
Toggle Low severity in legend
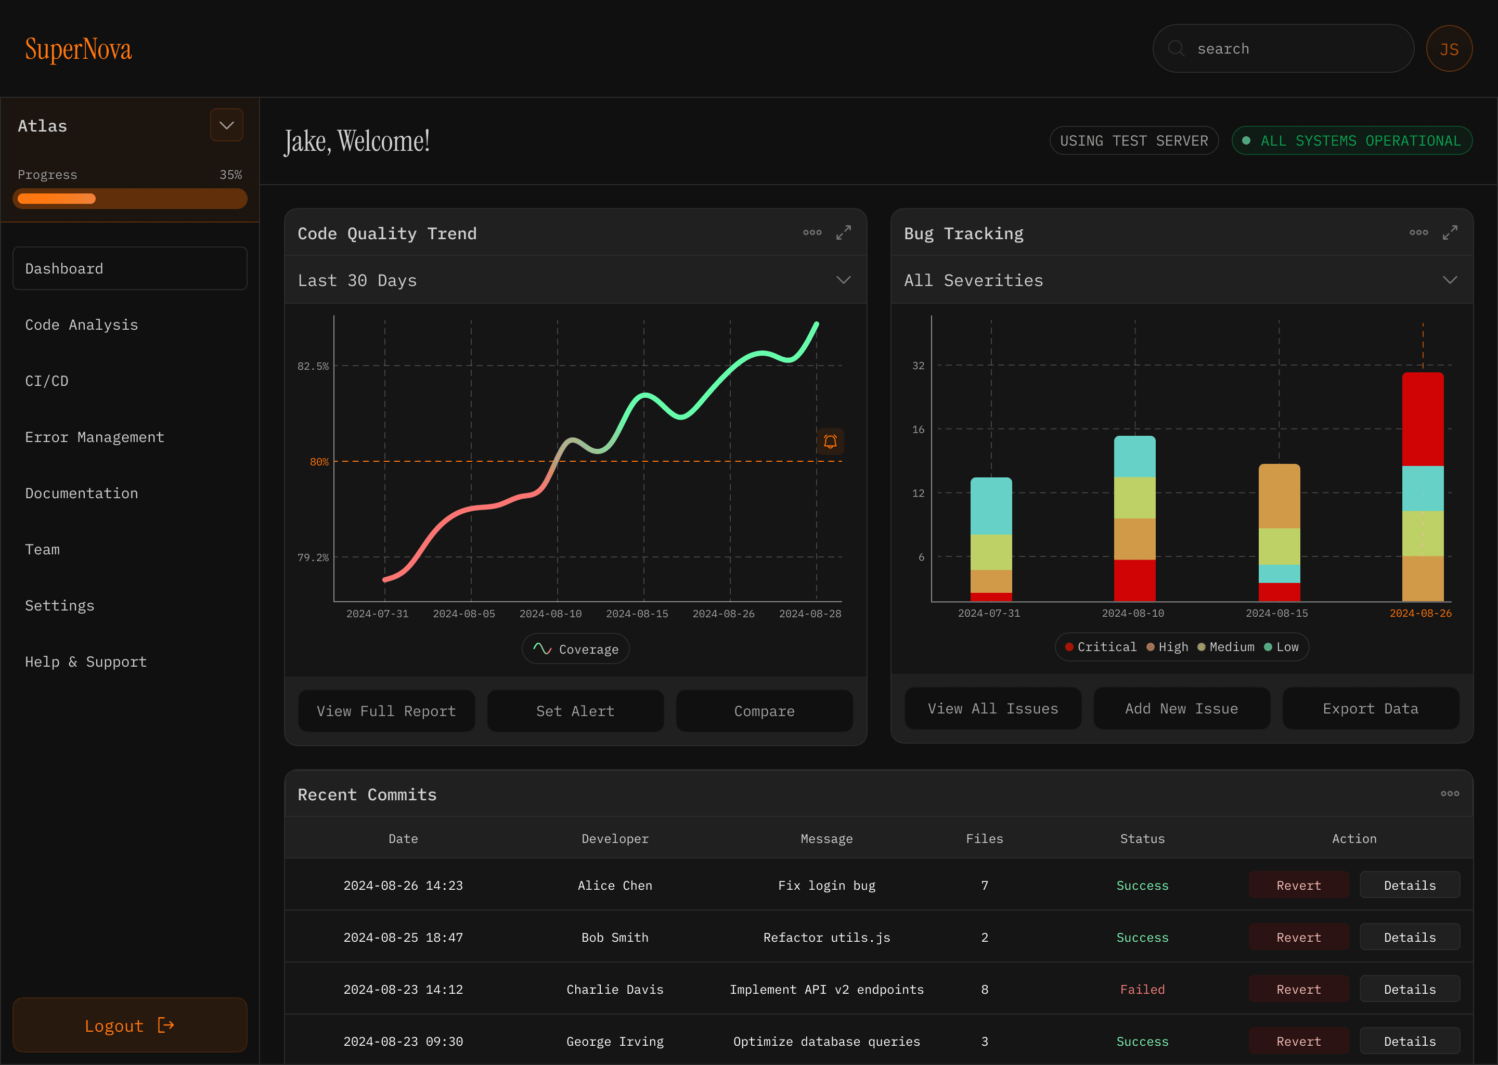(x=1281, y=647)
